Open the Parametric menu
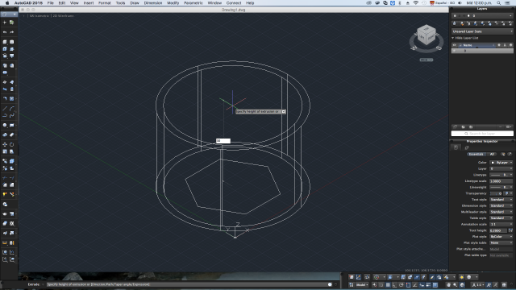This screenshot has height=290, width=516. coord(193,3)
